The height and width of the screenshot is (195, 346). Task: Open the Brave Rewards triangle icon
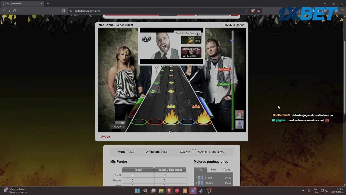pos(259,11)
